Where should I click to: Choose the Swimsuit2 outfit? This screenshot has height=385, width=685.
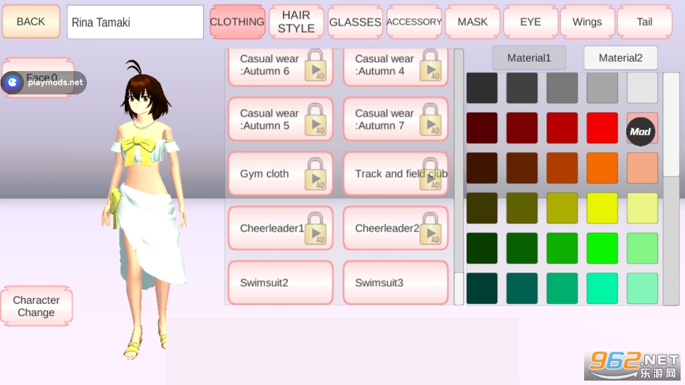280,283
